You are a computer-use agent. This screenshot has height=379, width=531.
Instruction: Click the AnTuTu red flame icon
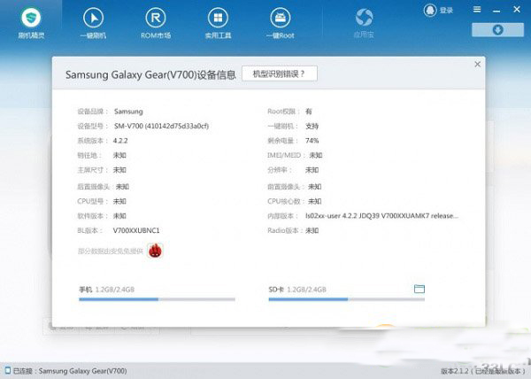tap(155, 251)
